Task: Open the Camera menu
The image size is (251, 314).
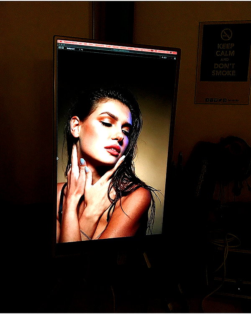Action: coord(116,47)
